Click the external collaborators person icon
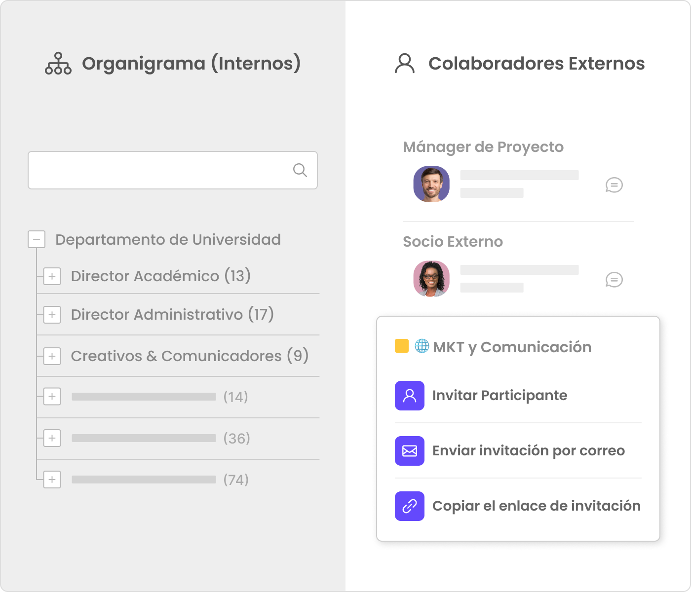This screenshot has height=592, width=691. tap(405, 64)
